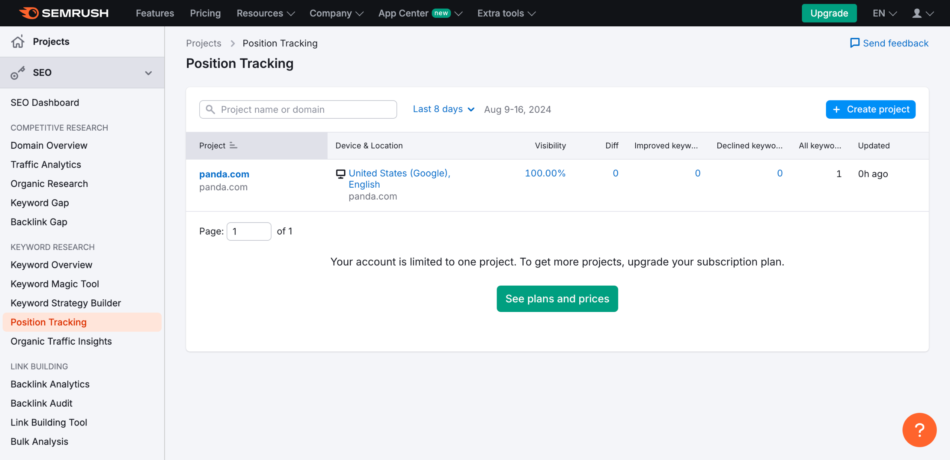This screenshot has width=950, height=460.
Task: Click the orange help question mark button
Action: pos(919,430)
